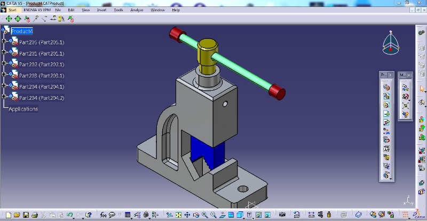This screenshot has height=221, width=427.
Task: Select the Rotate view tool
Action: point(196,215)
